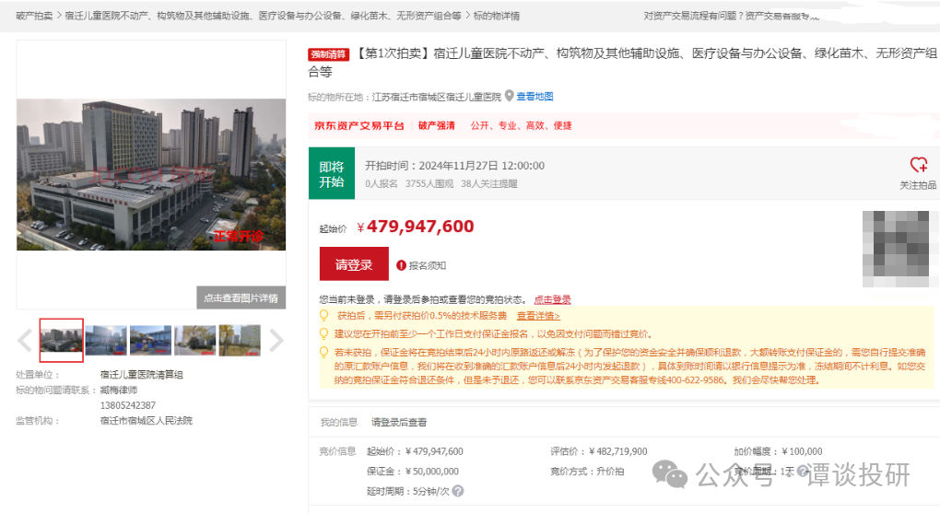This screenshot has width=940, height=513.
Task: Click the 38人关注提醒 text
Action: coord(489,184)
